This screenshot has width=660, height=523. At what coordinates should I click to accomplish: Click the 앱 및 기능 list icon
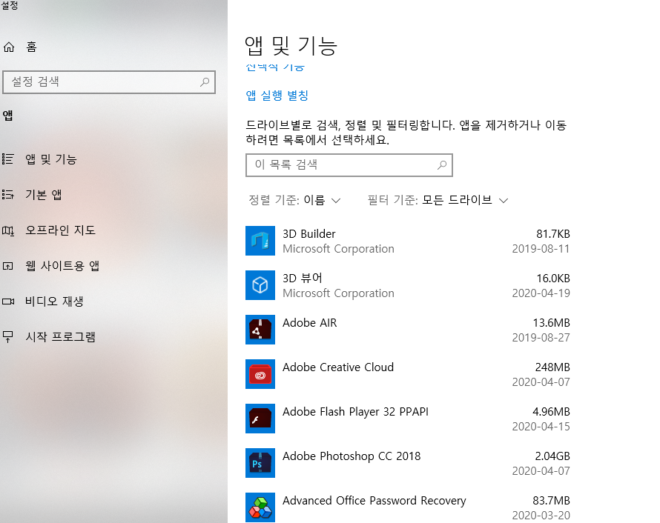coord(8,159)
